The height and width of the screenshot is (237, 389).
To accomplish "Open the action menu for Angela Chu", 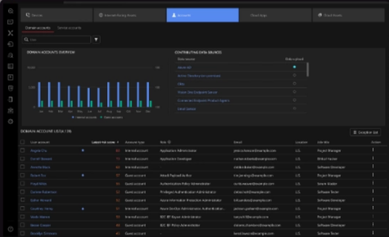I will [373, 150].
